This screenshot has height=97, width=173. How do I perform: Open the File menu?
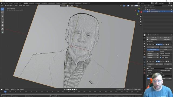pyautogui.click(x=4, y=3)
